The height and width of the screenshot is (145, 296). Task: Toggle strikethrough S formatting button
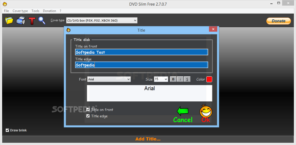pos(187,79)
